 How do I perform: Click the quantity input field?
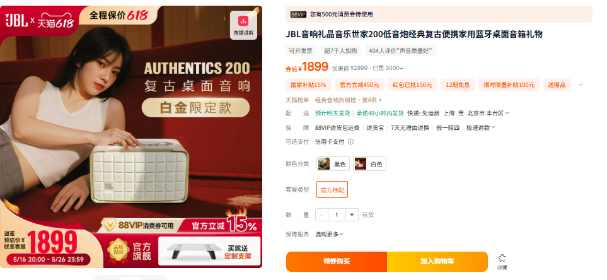click(x=337, y=214)
